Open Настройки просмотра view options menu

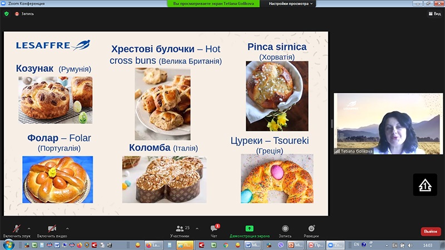pos(289,3)
